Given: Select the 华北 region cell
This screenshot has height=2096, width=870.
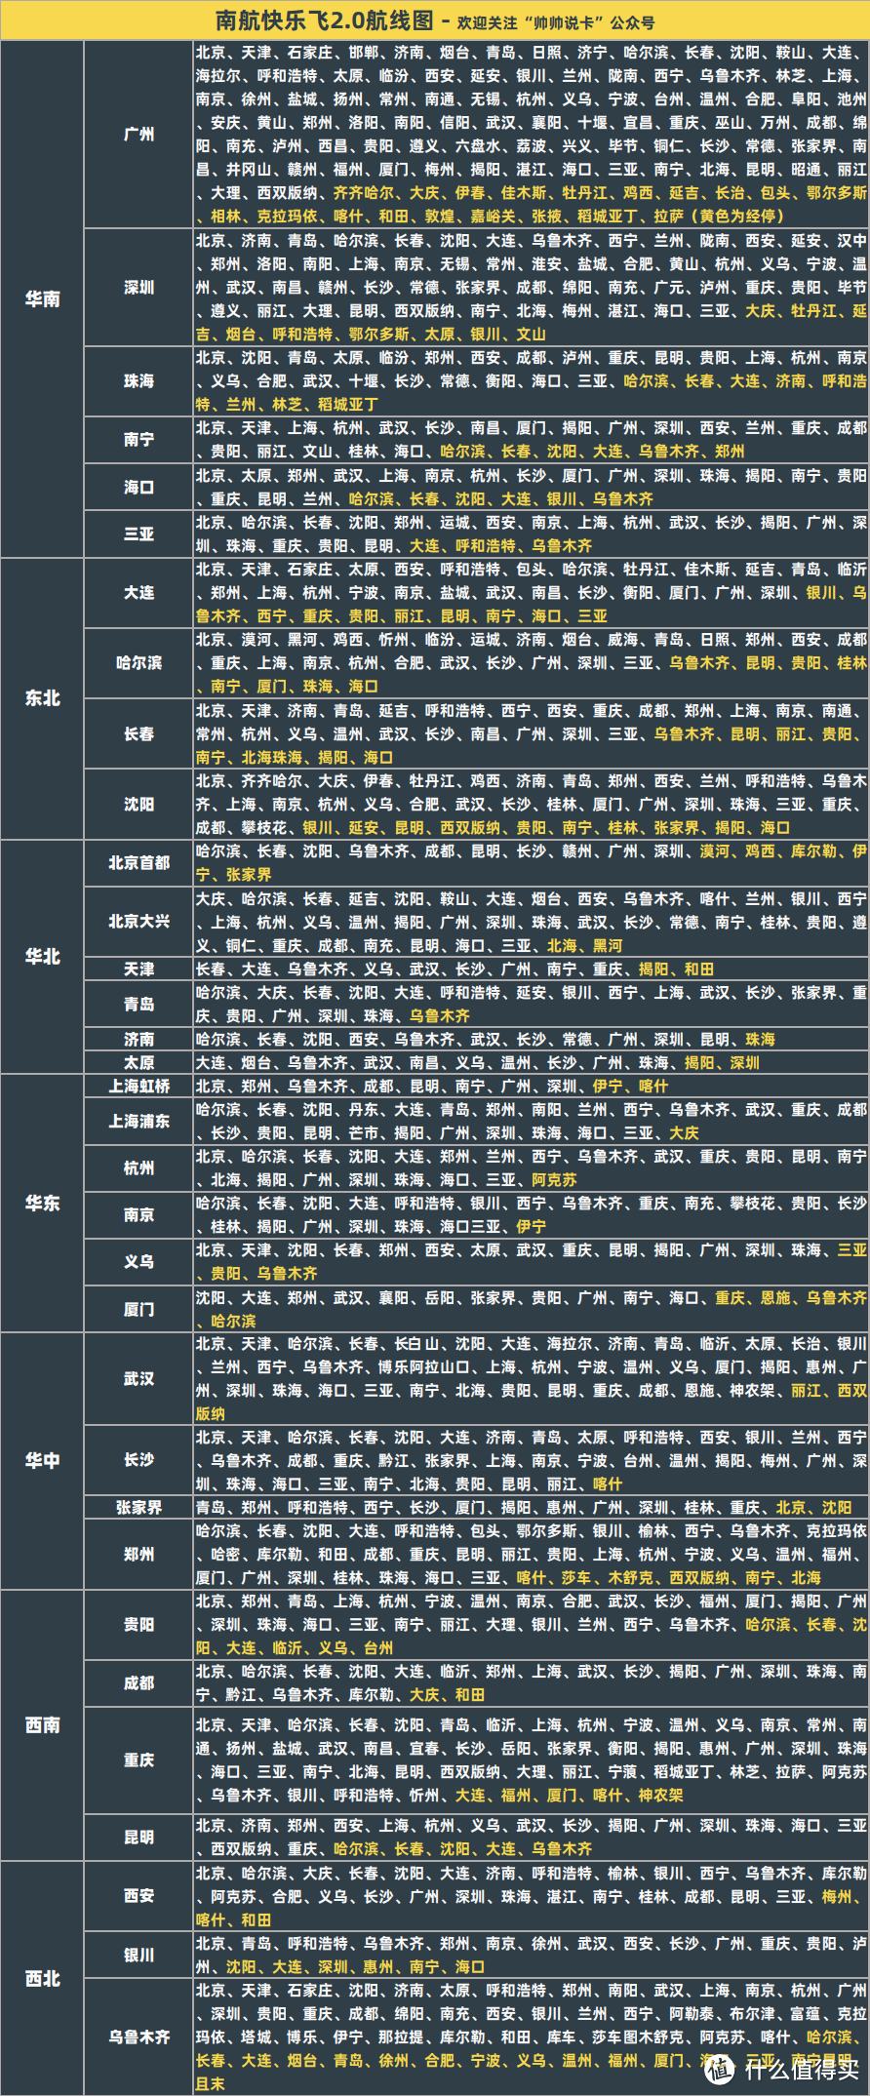Looking at the screenshot, I should (43, 957).
